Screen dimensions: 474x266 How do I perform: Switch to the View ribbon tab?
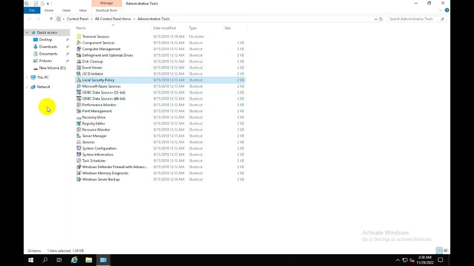pos(83,10)
